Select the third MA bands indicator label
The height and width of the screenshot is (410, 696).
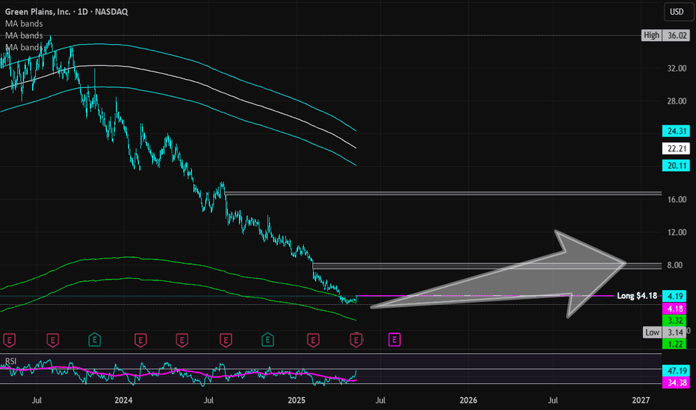[24, 47]
